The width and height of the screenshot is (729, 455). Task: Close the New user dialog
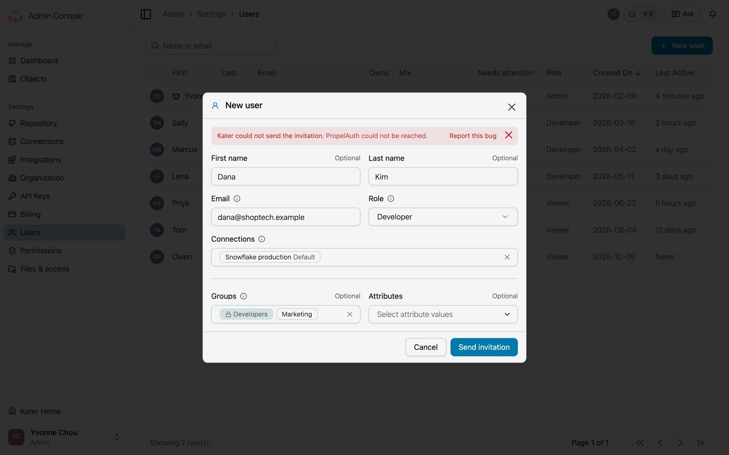click(x=512, y=107)
